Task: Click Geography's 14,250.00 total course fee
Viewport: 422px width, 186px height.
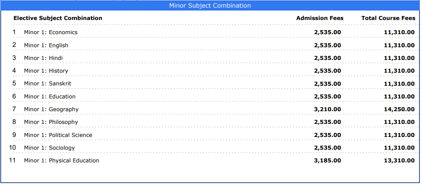Action: coord(399,109)
